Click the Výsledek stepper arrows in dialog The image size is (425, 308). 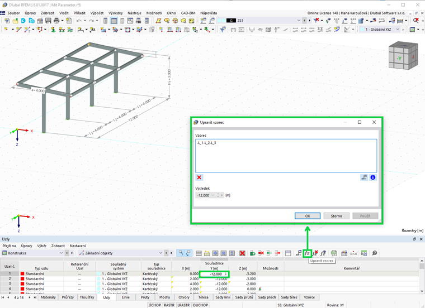coord(218,195)
